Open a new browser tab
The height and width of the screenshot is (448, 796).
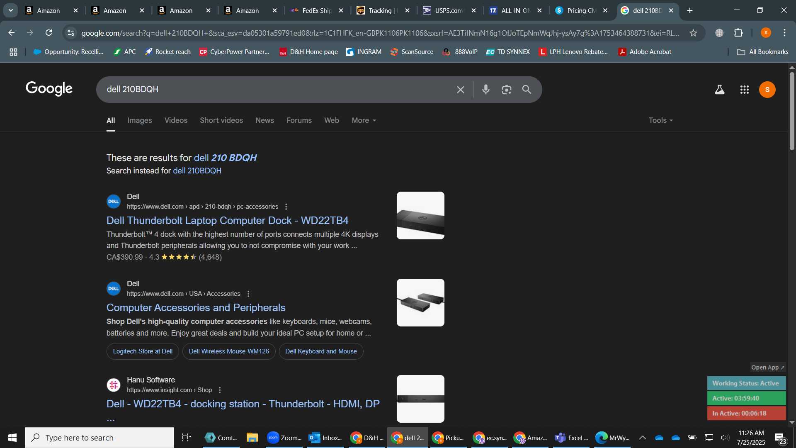pyautogui.click(x=690, y=10)
